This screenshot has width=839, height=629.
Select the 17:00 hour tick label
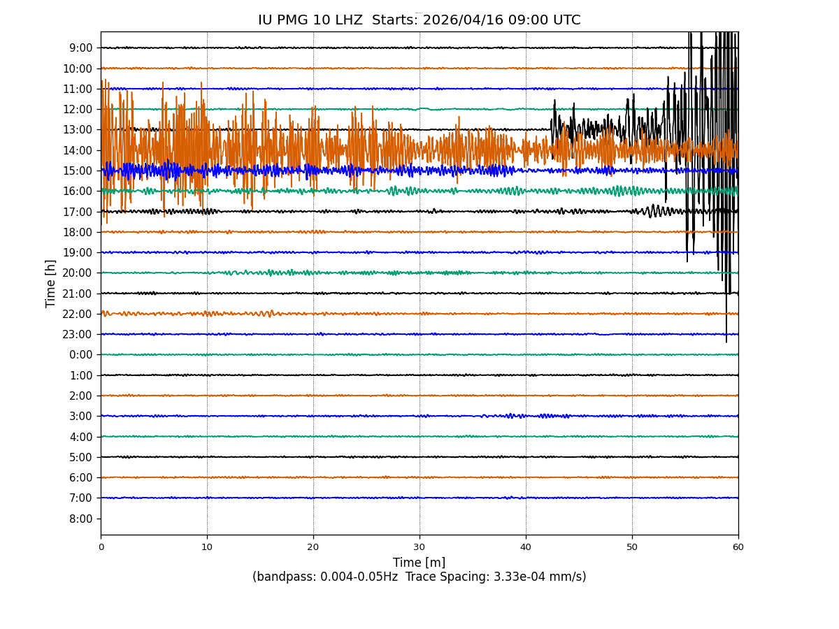click(x=78, y=212)
